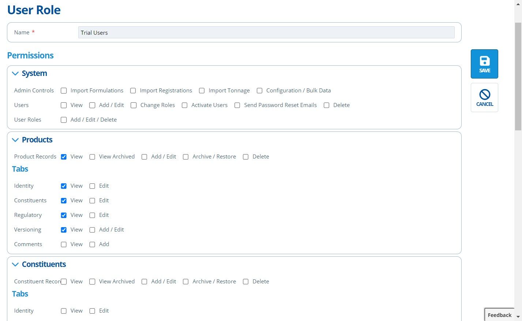Click the Name field label

coord(22,33)
